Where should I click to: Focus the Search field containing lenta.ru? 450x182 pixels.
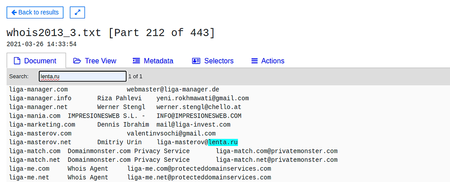pyautogui.click(x=82, y=77)
